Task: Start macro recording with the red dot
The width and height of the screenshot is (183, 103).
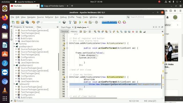Action: pos(133,32)
